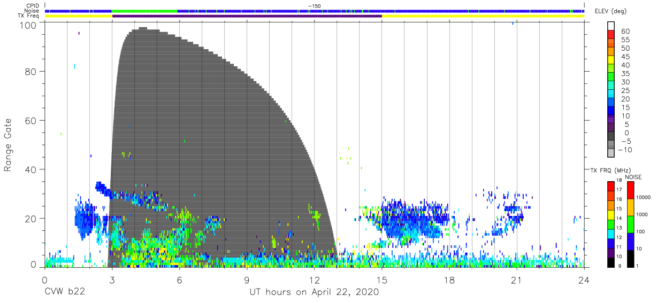Click the purple section of the TX Freq strip
This screenshot has width=657, height=303.
point(247,16)
